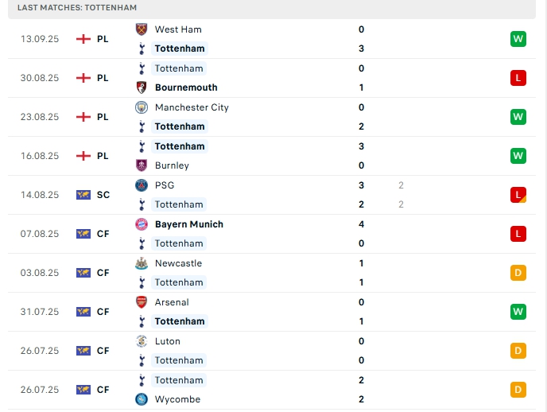
Task: Open the Manchester City team link
Action: coord(192,107)
